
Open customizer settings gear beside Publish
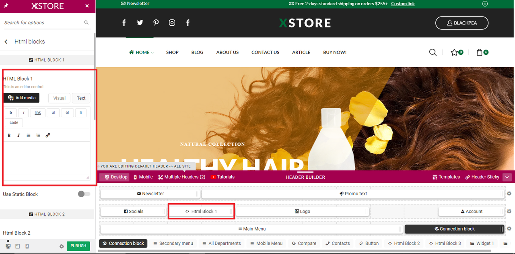pos(62,246)
